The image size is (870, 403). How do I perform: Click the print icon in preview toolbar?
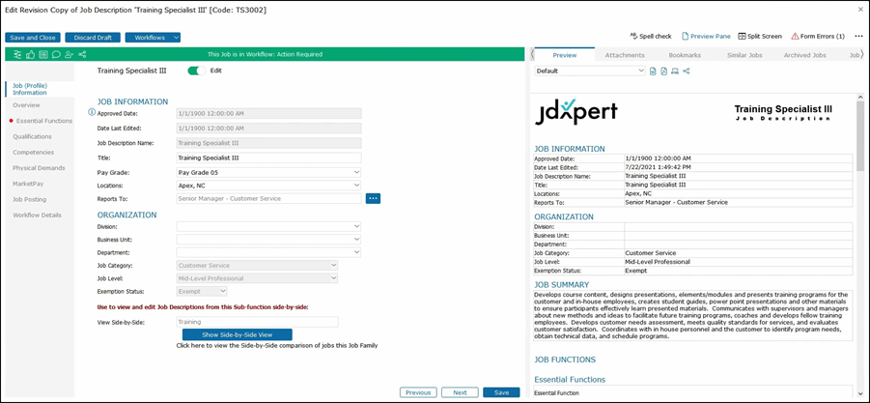click(x=675, y=72)
